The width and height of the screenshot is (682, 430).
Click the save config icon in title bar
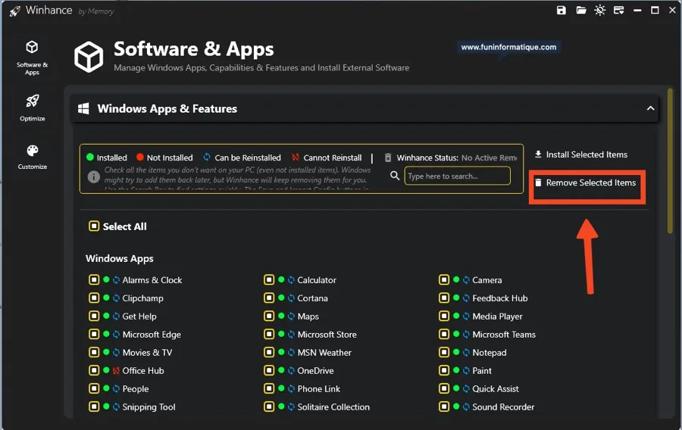pyautogui.click(x=562, y=10)
